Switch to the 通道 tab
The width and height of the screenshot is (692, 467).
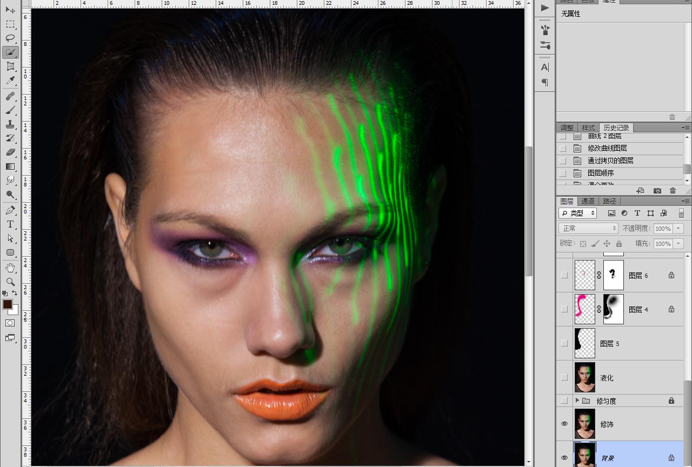(588, 201)
